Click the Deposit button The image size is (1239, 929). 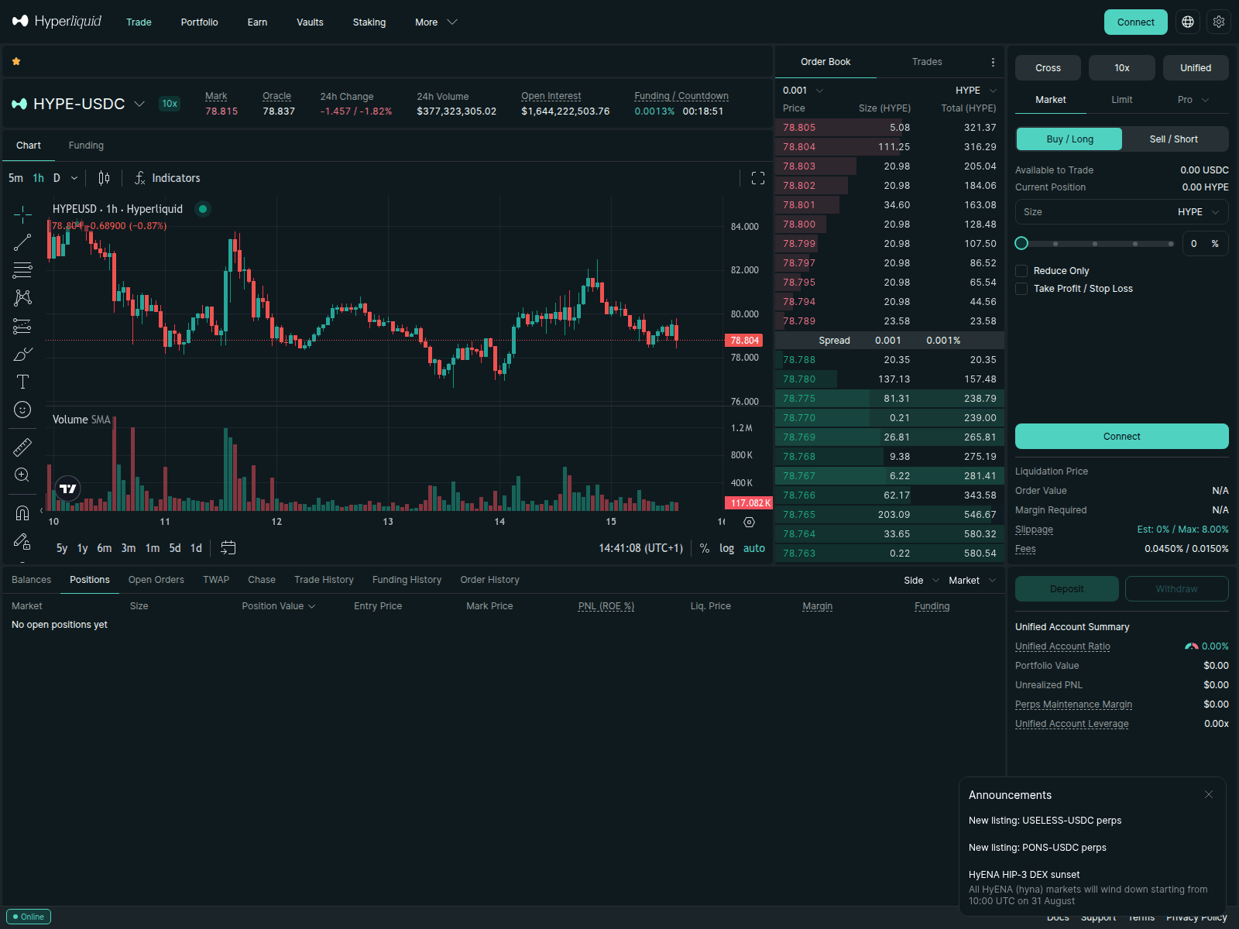click(1067, 589)
